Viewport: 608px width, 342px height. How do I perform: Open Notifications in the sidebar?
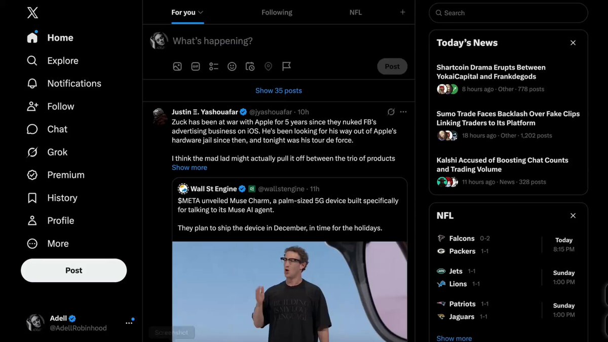64,84
